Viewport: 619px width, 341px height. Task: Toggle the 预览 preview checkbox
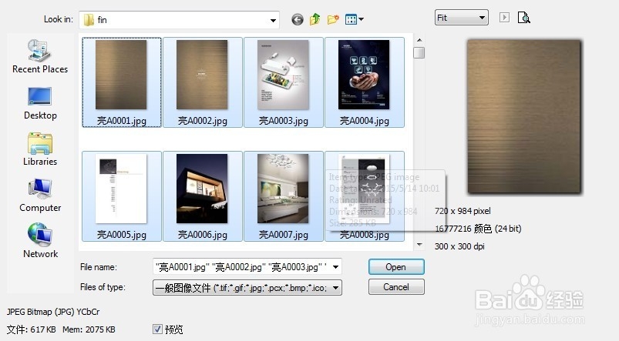pyautogui.click(x=157, y=329)
